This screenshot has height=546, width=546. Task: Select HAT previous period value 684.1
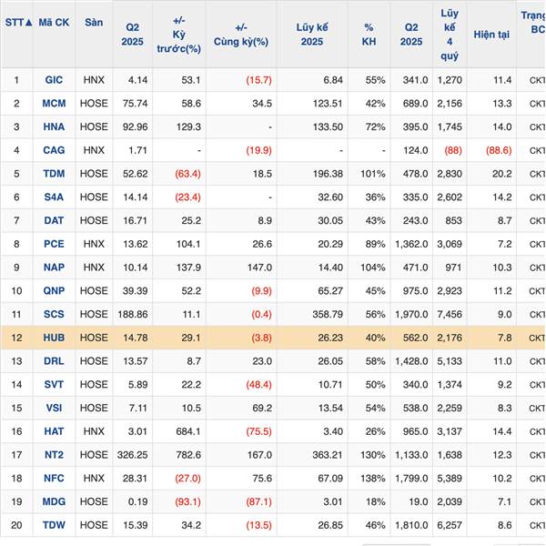tap(188, 431)
